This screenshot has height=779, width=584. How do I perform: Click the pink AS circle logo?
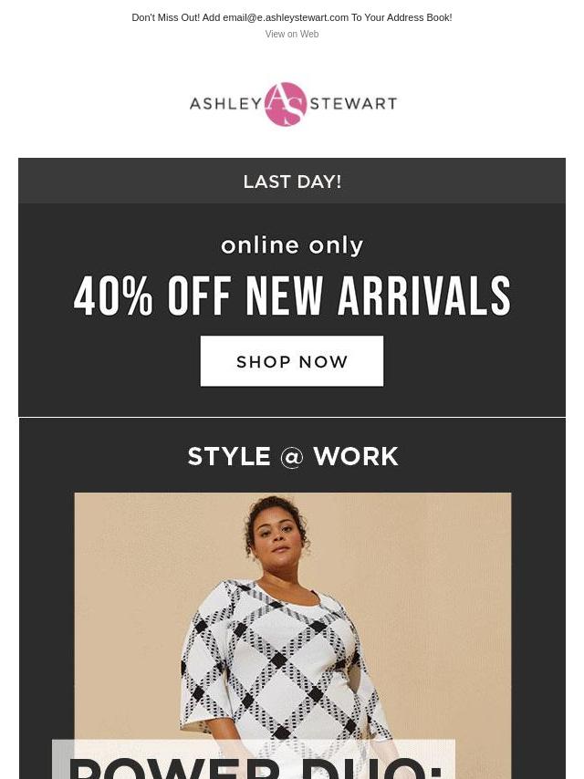tap(286, 104)
